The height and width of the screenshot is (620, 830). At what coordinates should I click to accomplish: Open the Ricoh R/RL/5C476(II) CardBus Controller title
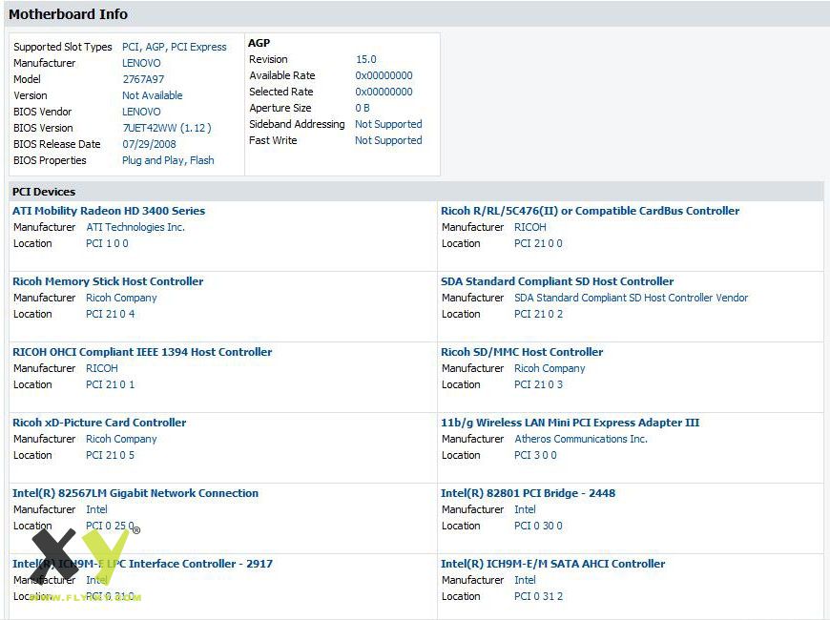[591, 211]
